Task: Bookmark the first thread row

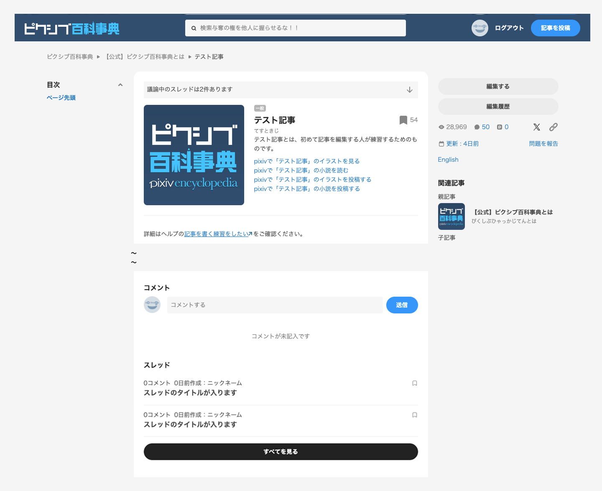Action: [x=415, y=383]
